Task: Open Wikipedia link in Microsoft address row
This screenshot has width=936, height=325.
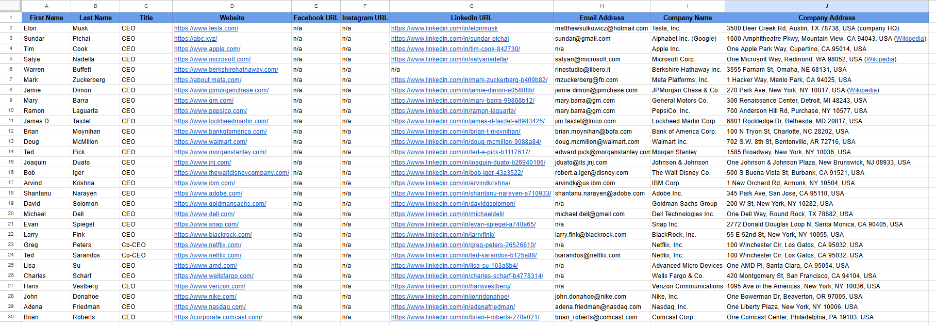Action: pos(880,59)
